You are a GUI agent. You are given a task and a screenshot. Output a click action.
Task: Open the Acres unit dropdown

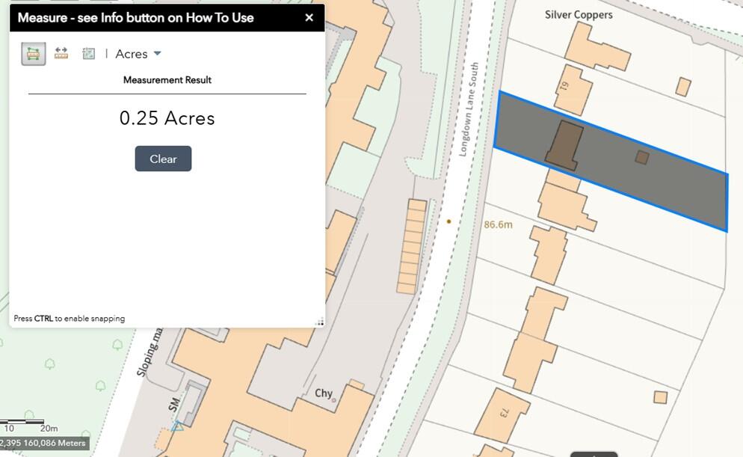click(138, 54)
